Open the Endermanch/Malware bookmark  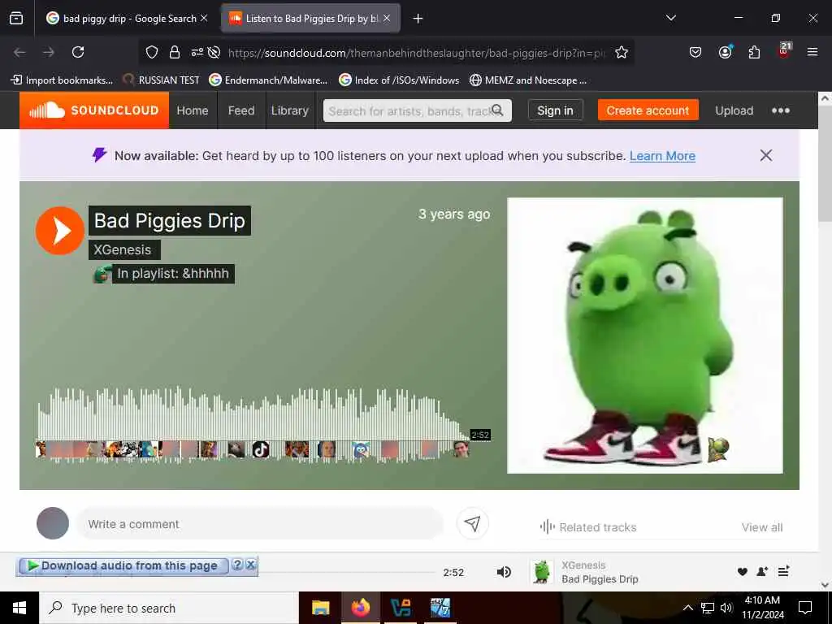pyautogui.click(x=268, y=80)
